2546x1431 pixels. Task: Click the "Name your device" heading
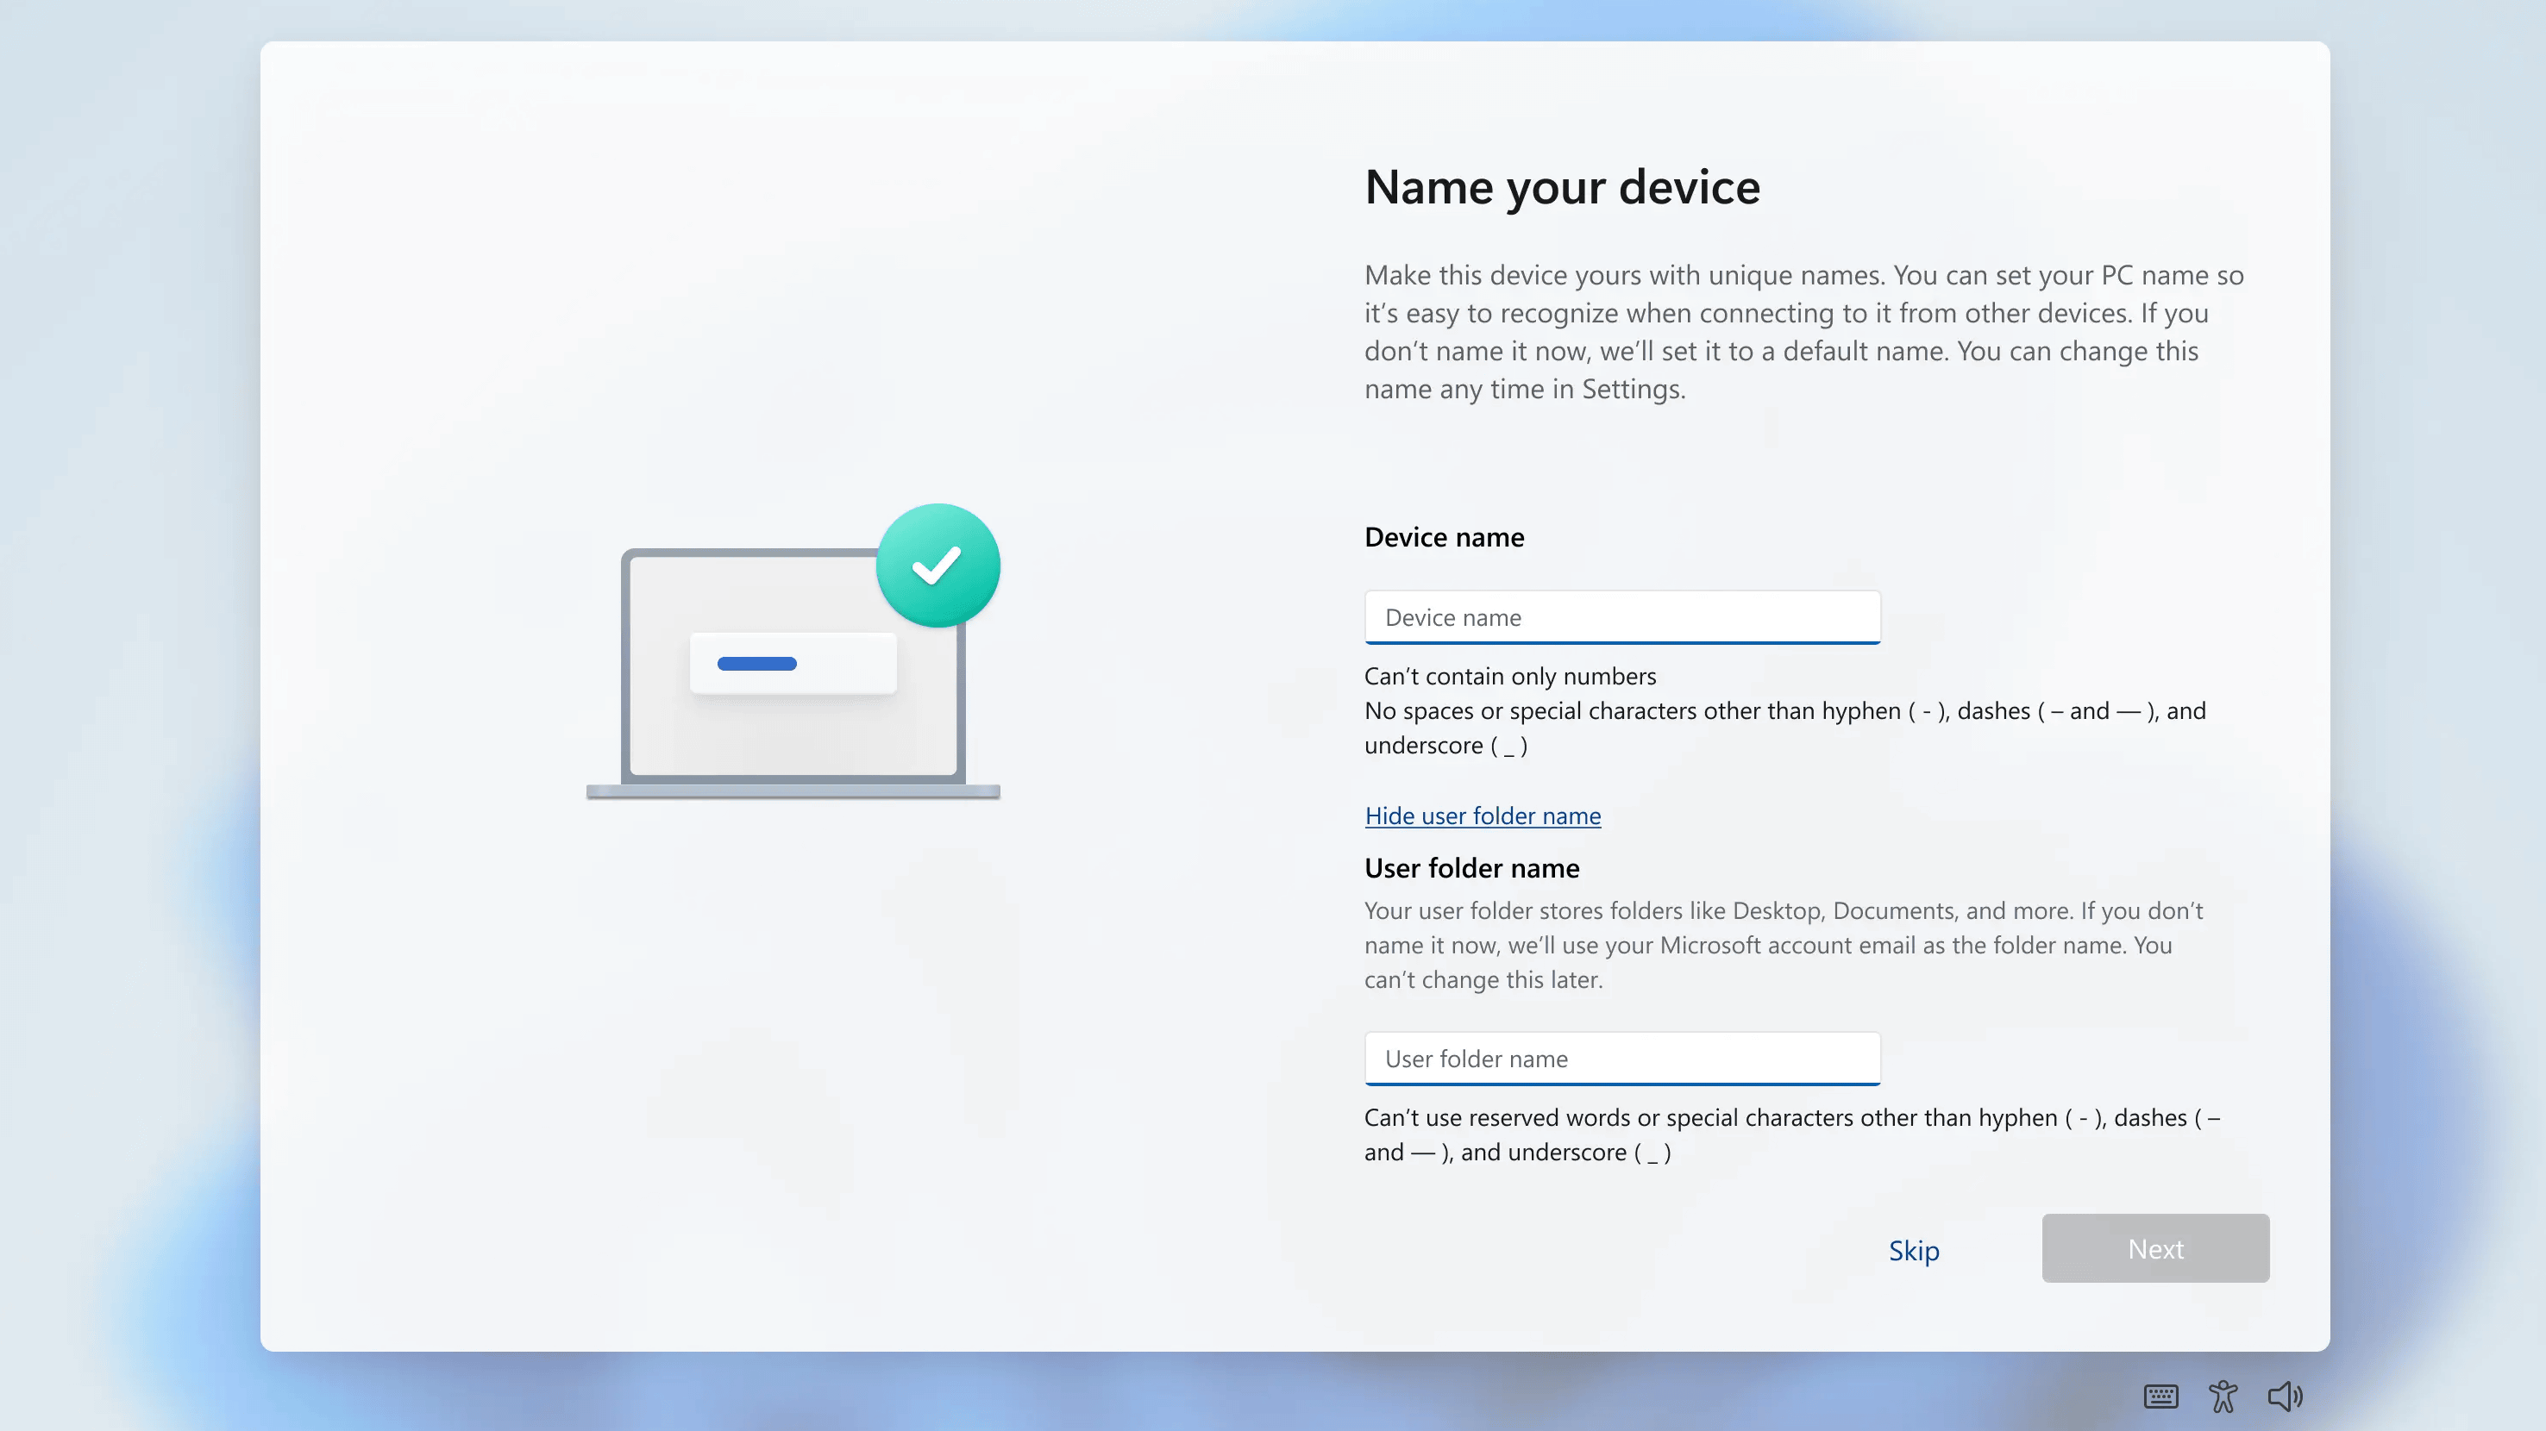pyautogui.click(x=1562, y=188)
